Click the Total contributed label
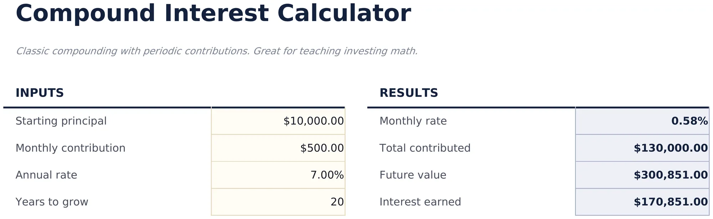This screenshot has height=219, width=713. click(x=425, y=148)
